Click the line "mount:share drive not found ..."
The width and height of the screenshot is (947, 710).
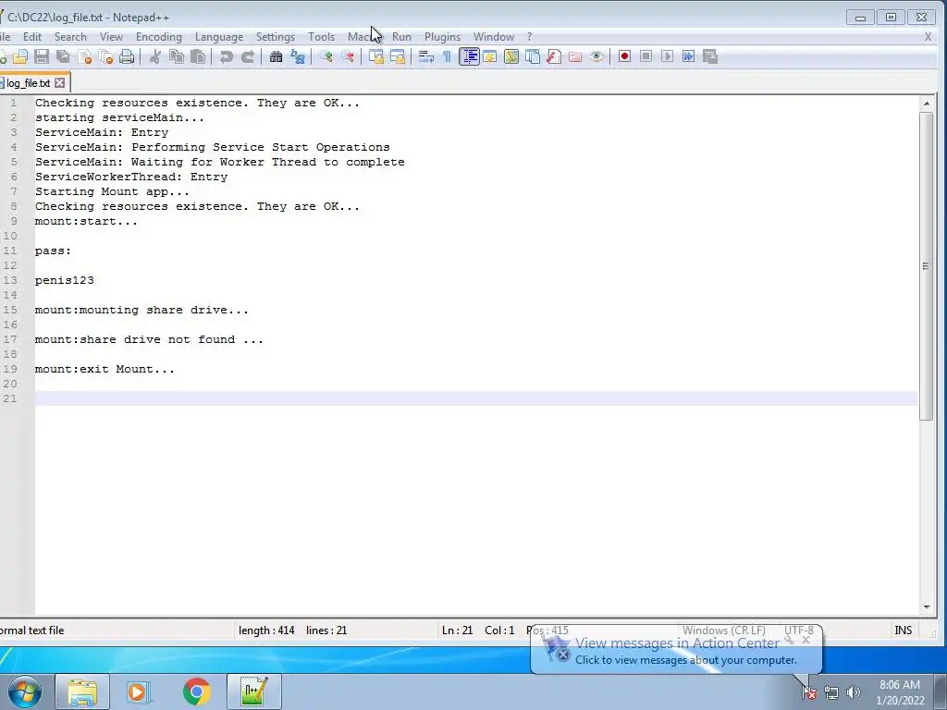point(149,339)
